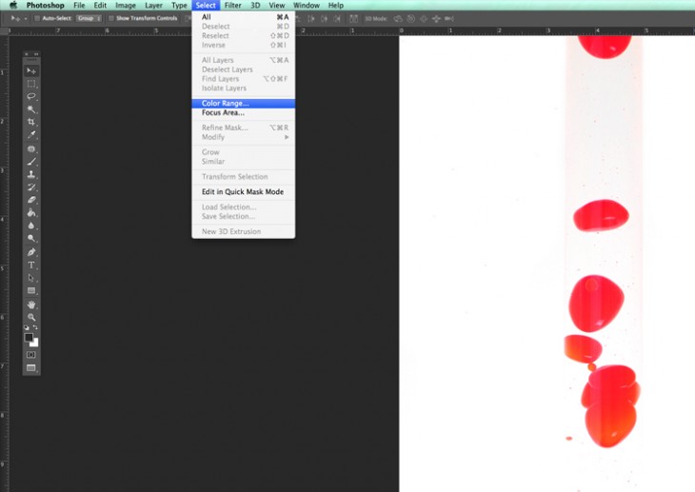
Task: Choose All from the Select menu
Action: click(x=244, y=17)
